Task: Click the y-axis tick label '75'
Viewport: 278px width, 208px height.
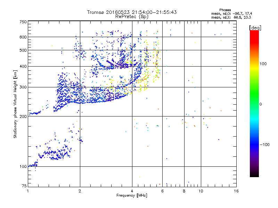Action: click(24, 186)
